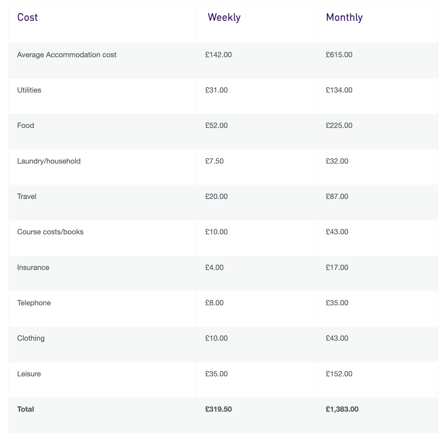Select the Average Accommodation cost row label
The image size is (445, 437).
pos(67,55)
